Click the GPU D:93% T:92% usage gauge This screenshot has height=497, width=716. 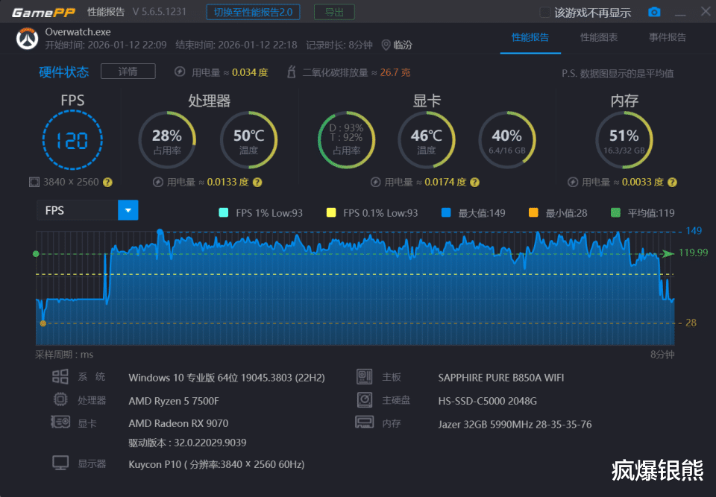[347, 139]
